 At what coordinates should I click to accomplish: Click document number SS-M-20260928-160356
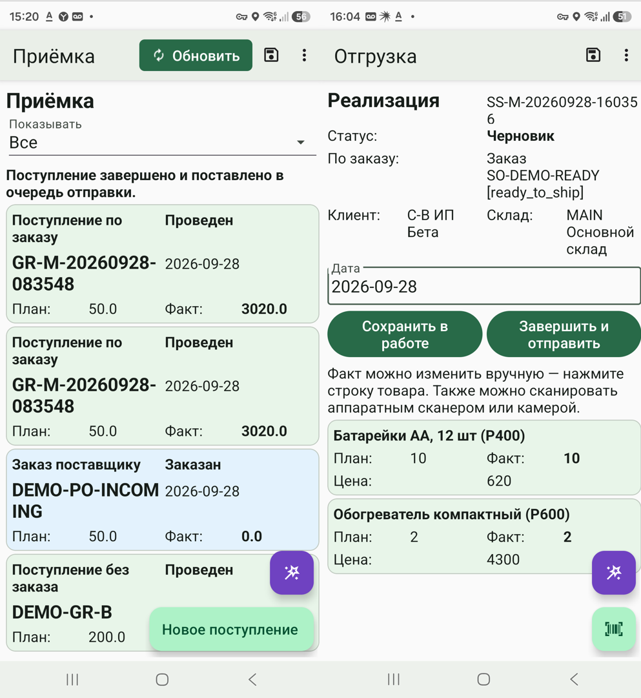point(562,110)
